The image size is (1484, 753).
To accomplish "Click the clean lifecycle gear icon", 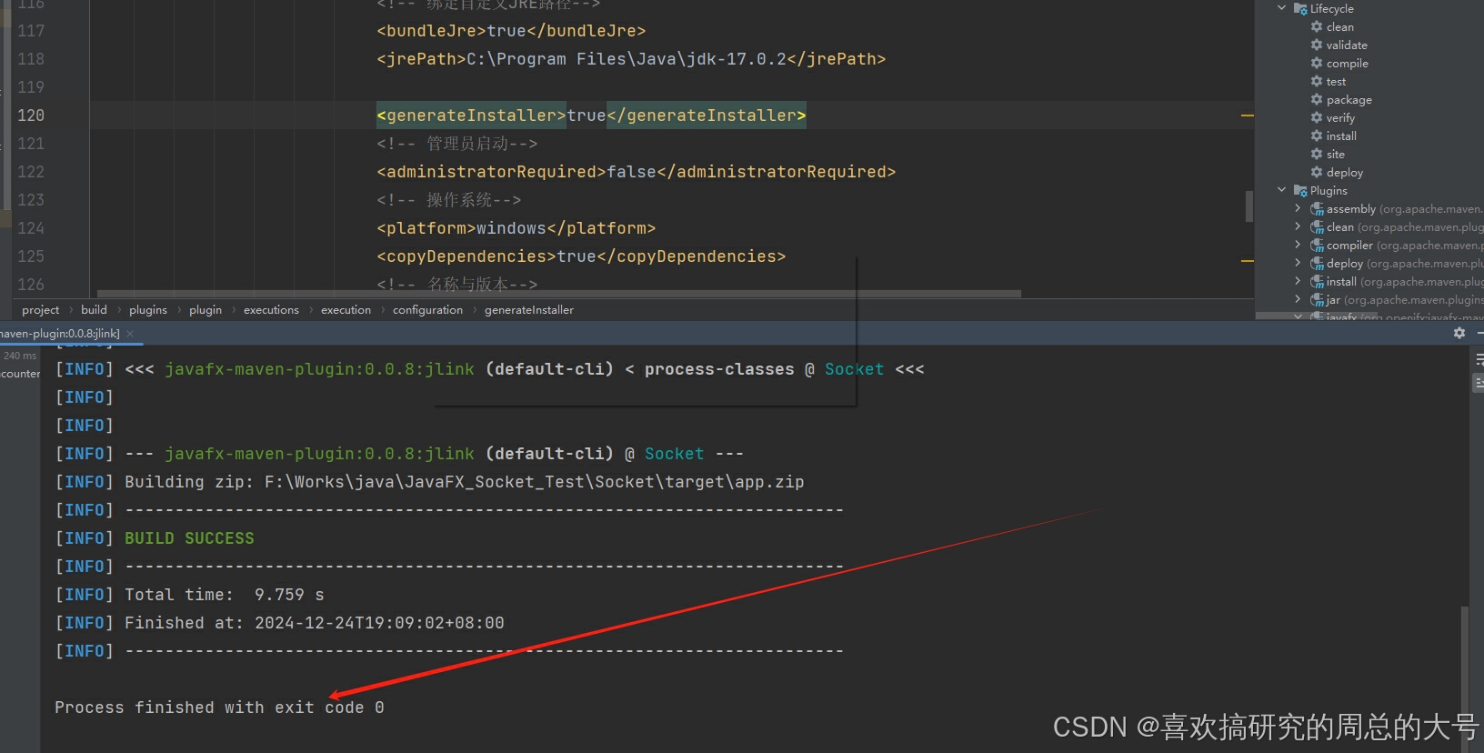I will (x=1317, y=26).
